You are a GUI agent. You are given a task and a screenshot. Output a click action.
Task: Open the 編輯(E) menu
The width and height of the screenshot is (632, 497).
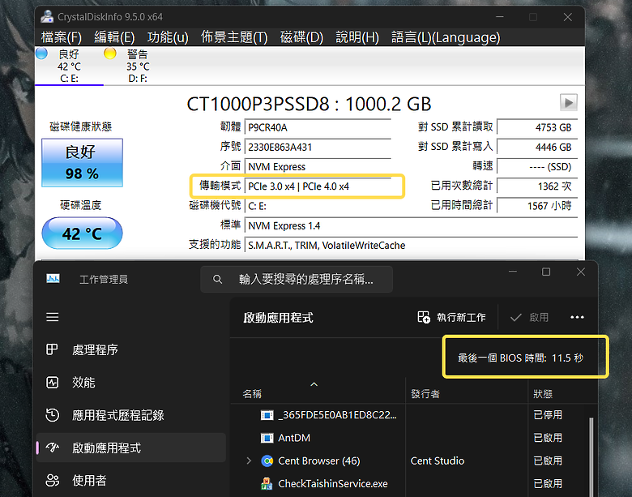pos(114,37)
